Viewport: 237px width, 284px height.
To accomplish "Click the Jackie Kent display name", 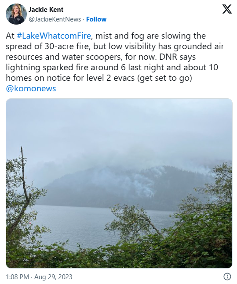I will point(46,10).
